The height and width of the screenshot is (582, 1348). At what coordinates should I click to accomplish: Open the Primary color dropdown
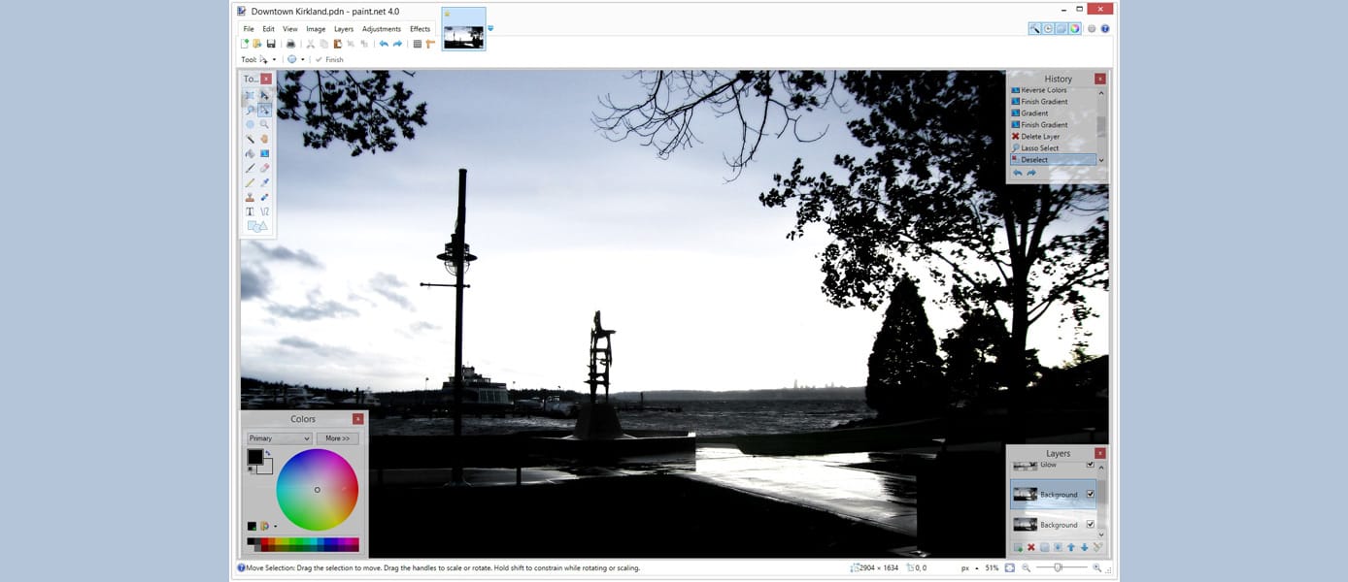pos(279,438)
